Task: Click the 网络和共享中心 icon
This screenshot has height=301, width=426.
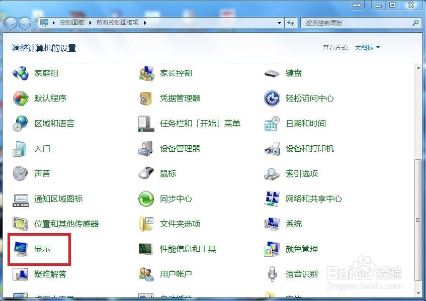Action: tap(272, 198)
